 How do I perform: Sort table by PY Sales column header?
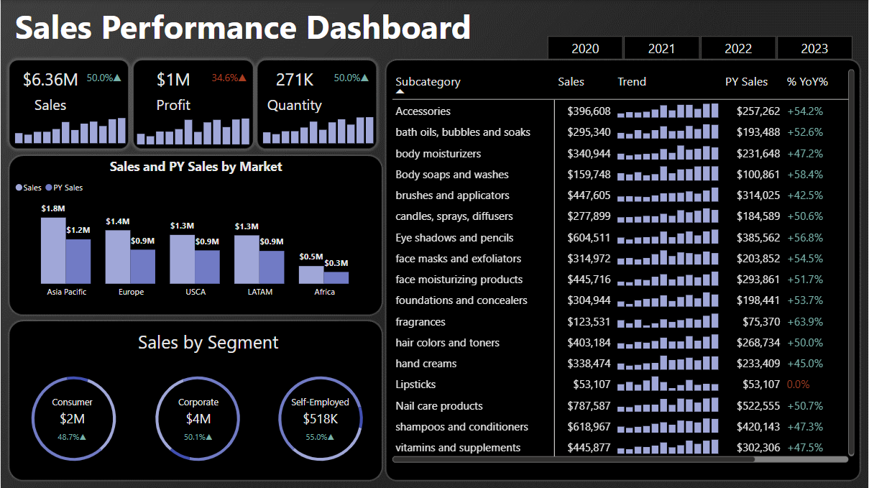(x=746, y=82)
